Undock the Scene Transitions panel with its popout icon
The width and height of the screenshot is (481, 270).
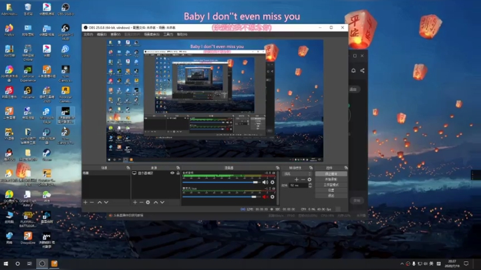[x=311, y=168]
